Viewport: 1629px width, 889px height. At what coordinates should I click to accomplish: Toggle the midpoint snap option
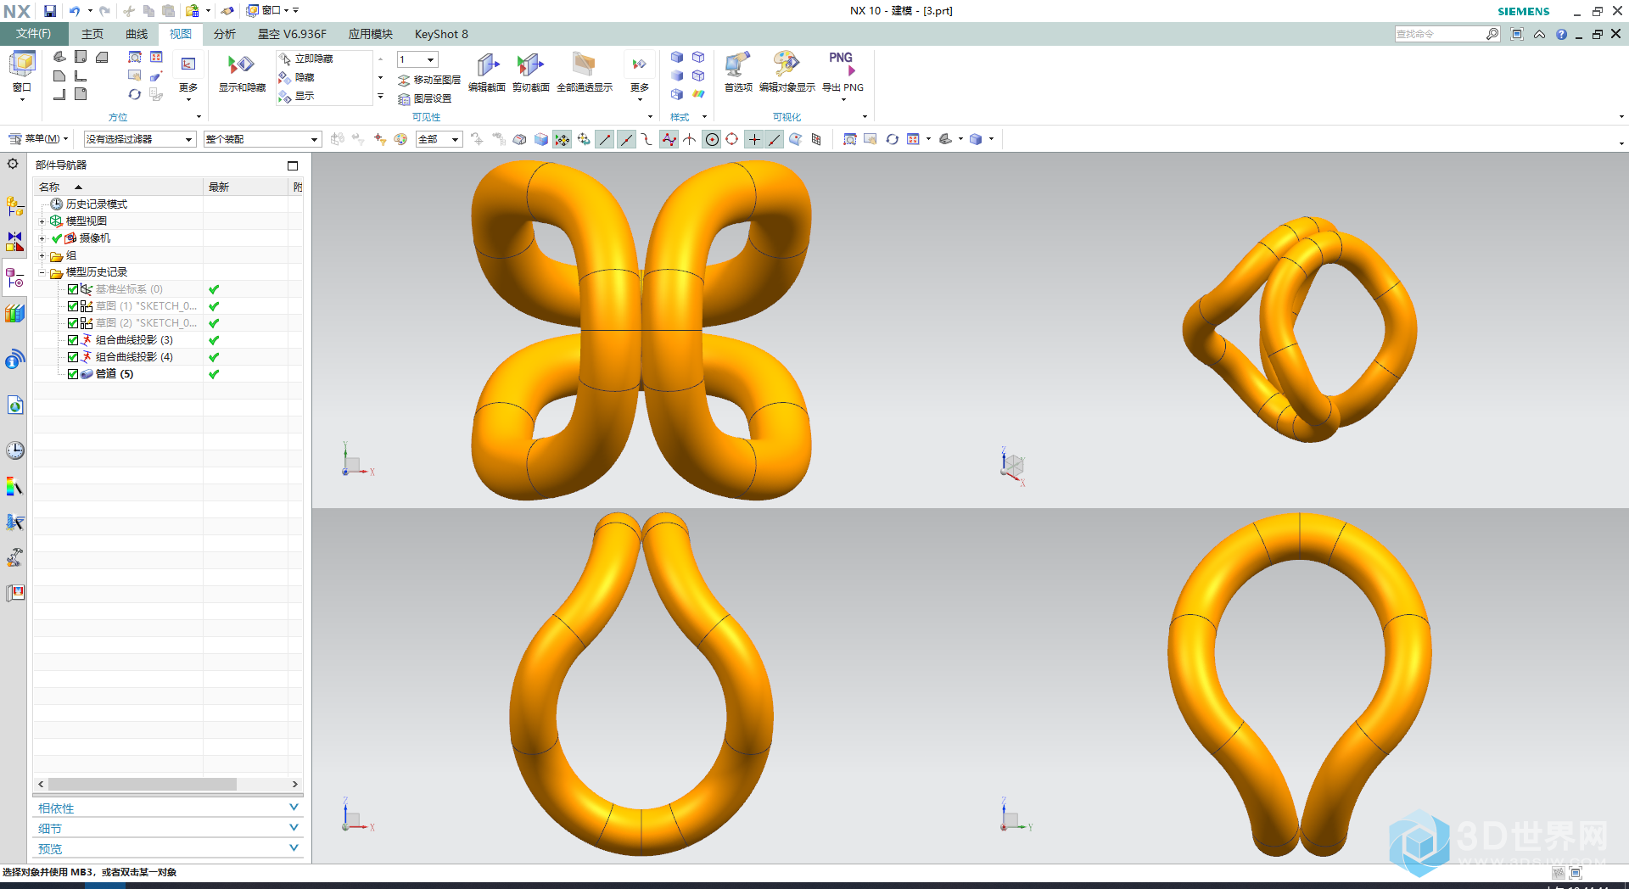click(626, 139)
